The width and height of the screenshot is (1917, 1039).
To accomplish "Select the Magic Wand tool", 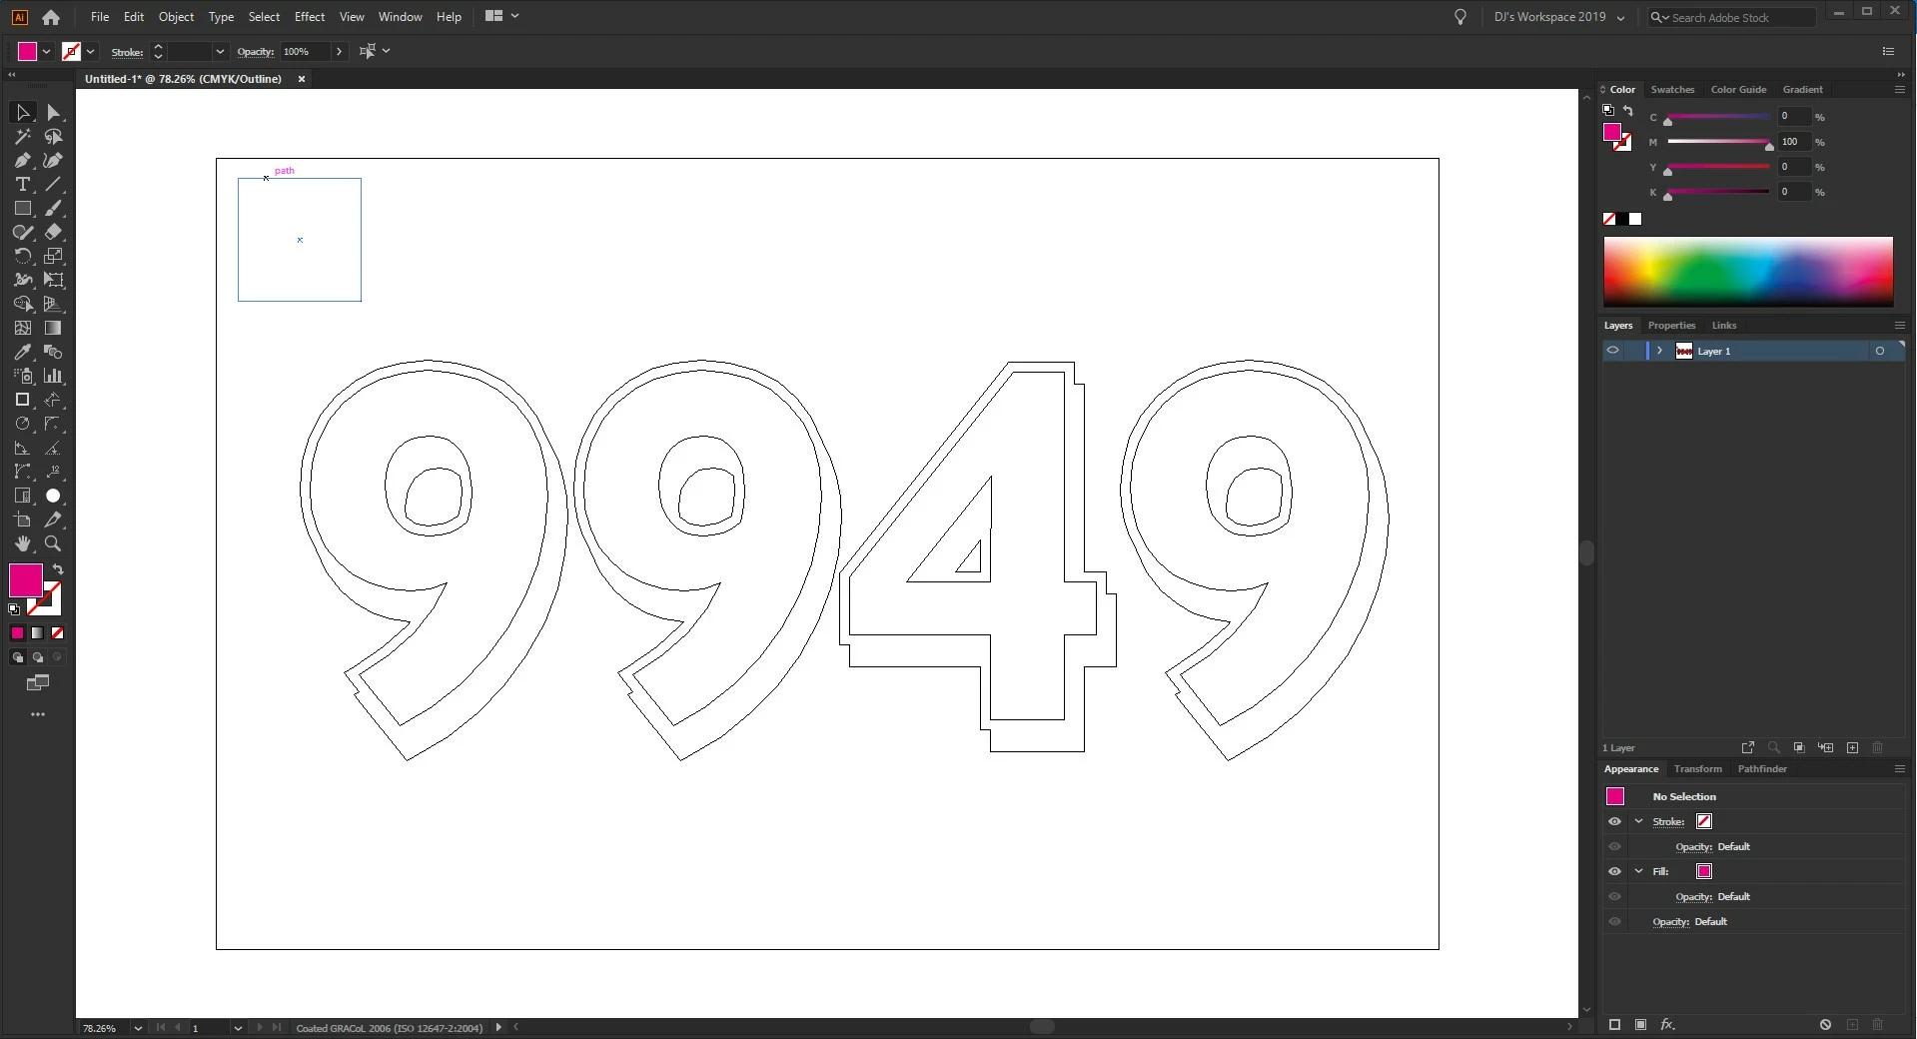I will (x=22, y=137).
